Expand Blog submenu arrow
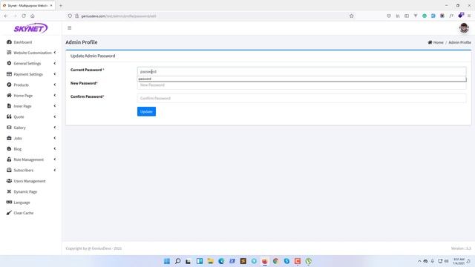 point(54,148)
